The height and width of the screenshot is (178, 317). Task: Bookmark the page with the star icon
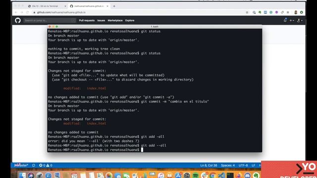247,12
